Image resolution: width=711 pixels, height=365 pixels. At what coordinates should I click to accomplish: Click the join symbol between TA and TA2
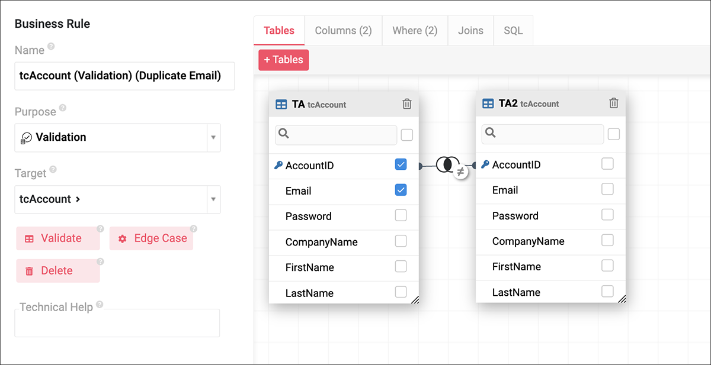click(444, 164)
